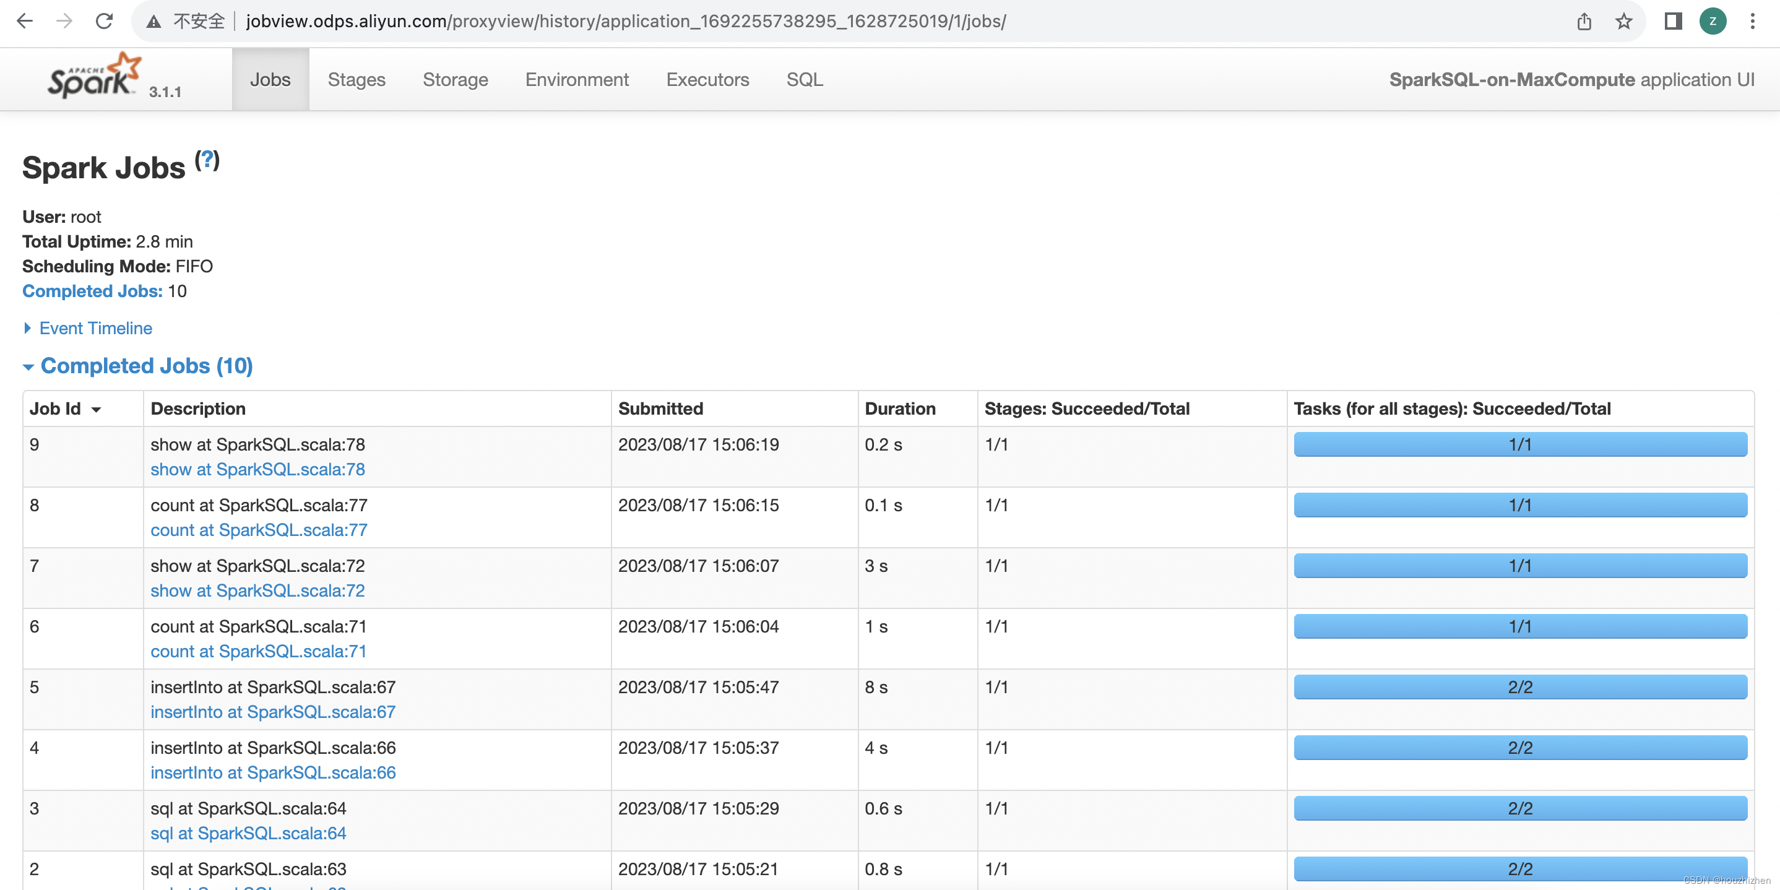The image size is (1780, 890).
Task: Open link show at SparkSQL.scala:78
Action: (x=257, y=469)
